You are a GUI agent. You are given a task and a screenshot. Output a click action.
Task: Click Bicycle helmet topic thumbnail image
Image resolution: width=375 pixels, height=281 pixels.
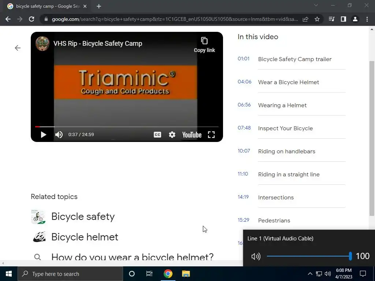tap(39, 237)
